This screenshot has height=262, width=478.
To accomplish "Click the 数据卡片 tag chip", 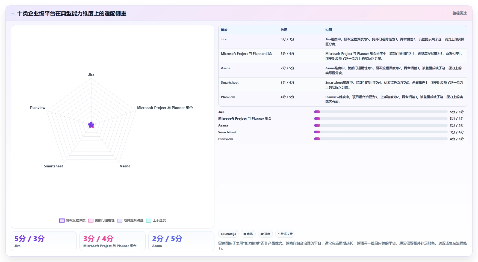I will coord(285,234).
